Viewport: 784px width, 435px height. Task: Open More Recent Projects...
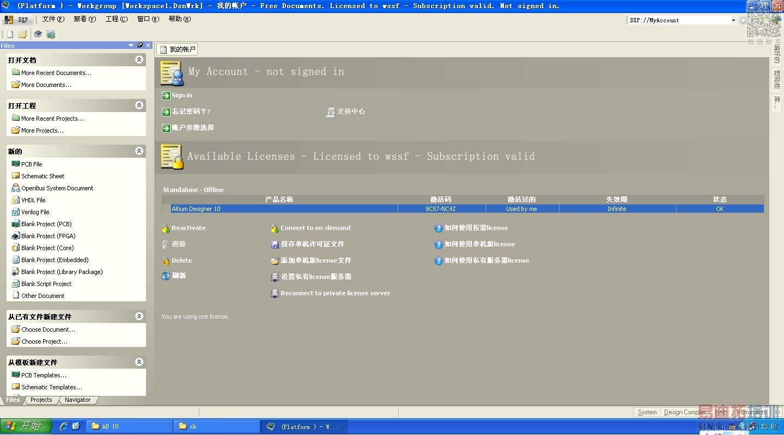52,119
